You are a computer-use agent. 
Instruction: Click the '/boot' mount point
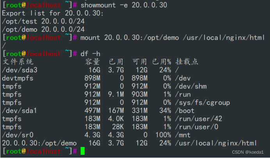(185, 111)
